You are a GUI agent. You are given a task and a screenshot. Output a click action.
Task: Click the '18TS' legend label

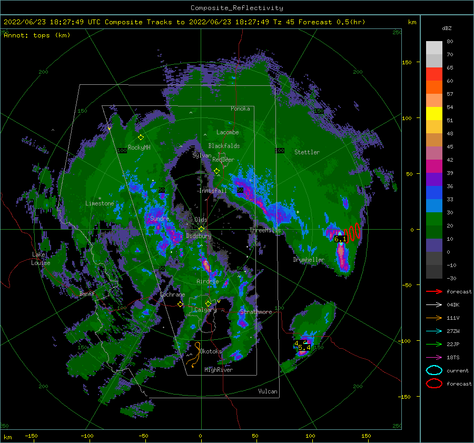[x=453, y=358]
